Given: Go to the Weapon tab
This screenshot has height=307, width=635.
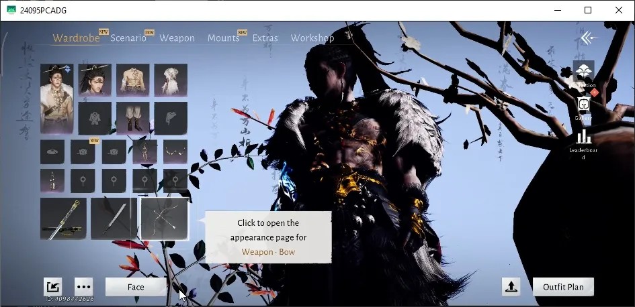Looking at the screenshot, I should 177,38.
